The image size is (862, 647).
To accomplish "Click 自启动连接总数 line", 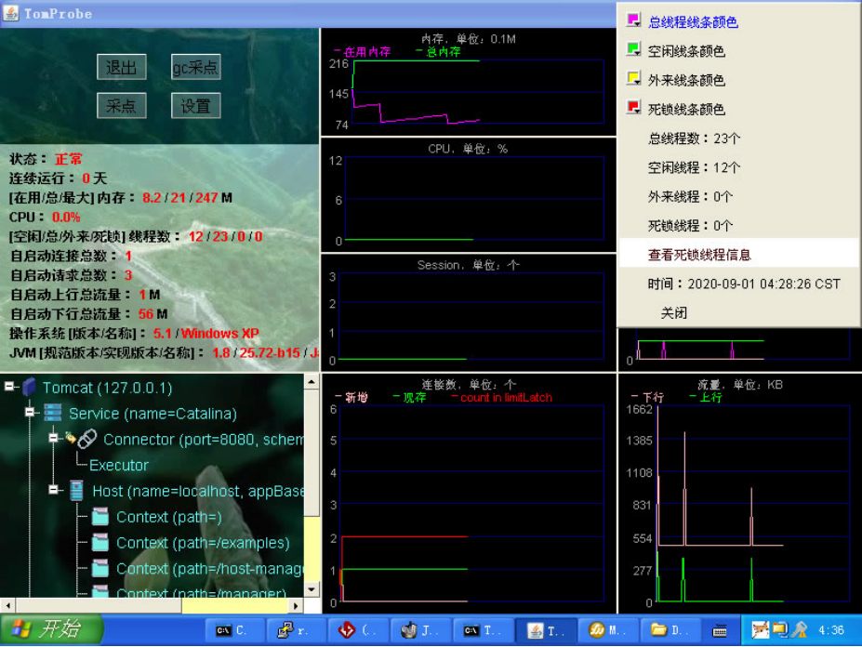I will (71, 257).
